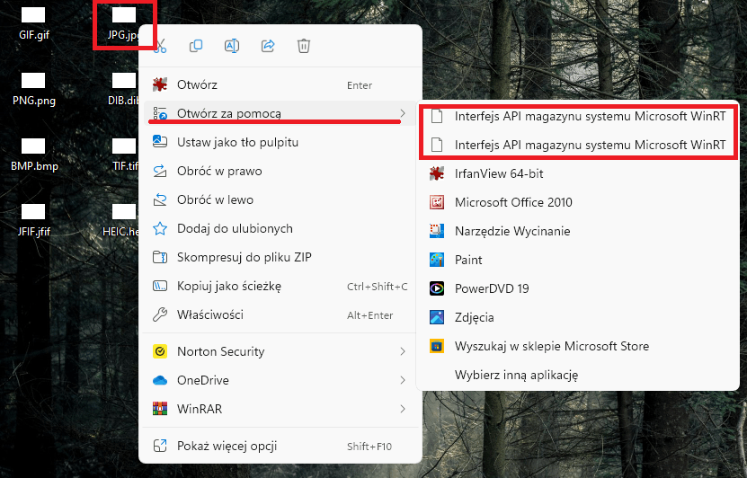The image size is (747, 478).
Task: Select TIF.tif desktop file
Action: tap(124, 155)
